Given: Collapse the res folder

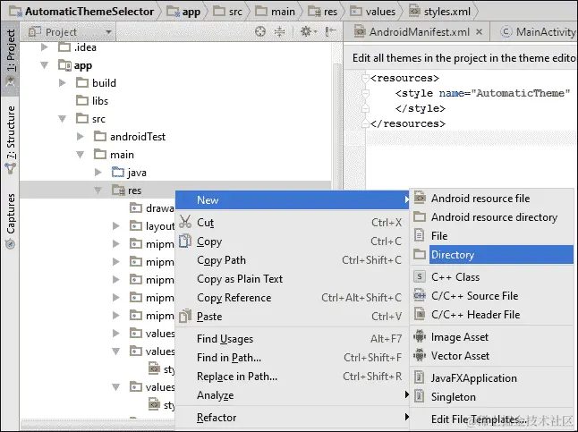Looking at the screenshot, I should (98, 191).
